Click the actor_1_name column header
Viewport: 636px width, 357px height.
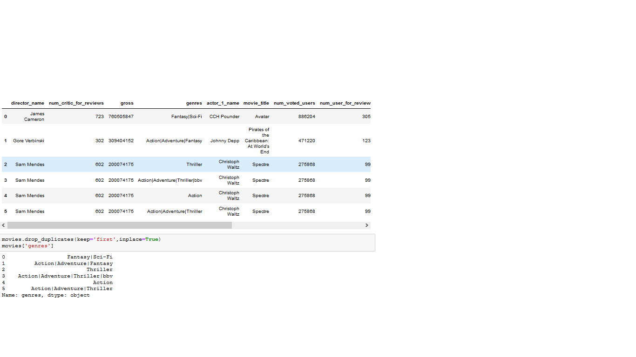[x=223, y=103]
